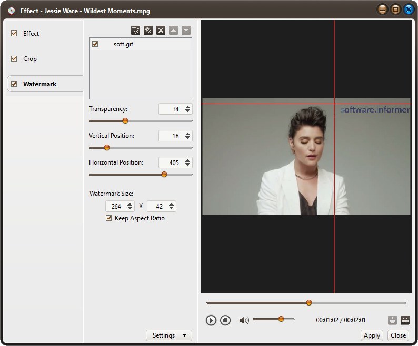This screenshot has height=346, width=418.
Task: Increase the watermark width value 264
Action: click(130, 204)
